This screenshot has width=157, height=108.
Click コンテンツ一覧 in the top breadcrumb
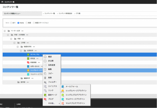click(x=9, y=2)
